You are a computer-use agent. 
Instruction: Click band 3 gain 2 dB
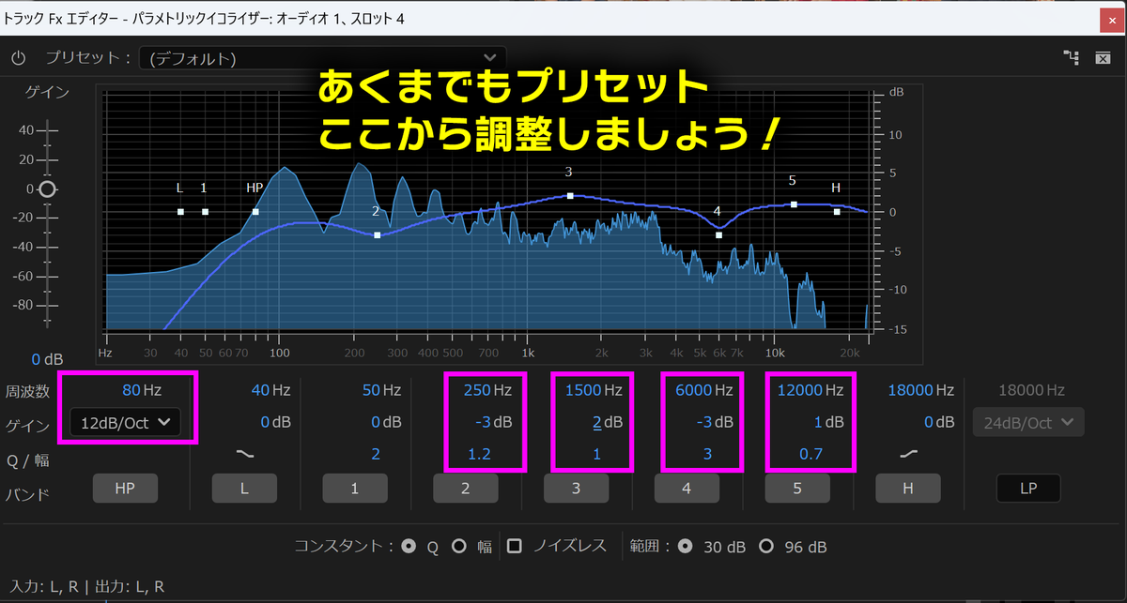click(x=608, y=422)
